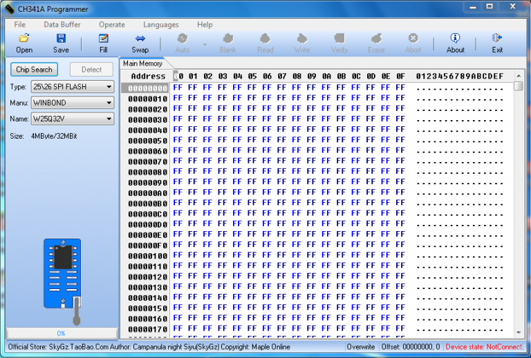Click the Blank check chip icon

click(227, 38)
